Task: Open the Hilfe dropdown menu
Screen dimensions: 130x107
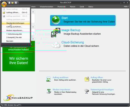Action: [126, 7]
